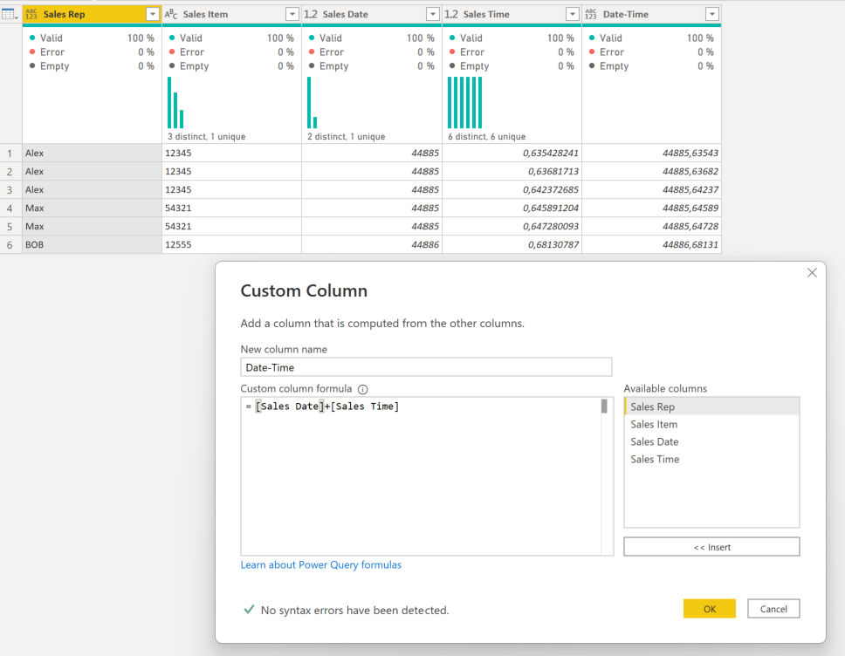Image resolution: width=845 pixels, height=656 pixels.
Task: Select row number 6
Action: 10,245
